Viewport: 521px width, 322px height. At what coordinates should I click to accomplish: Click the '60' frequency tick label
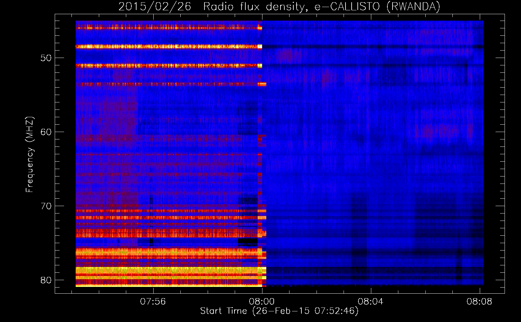point(46,132)
